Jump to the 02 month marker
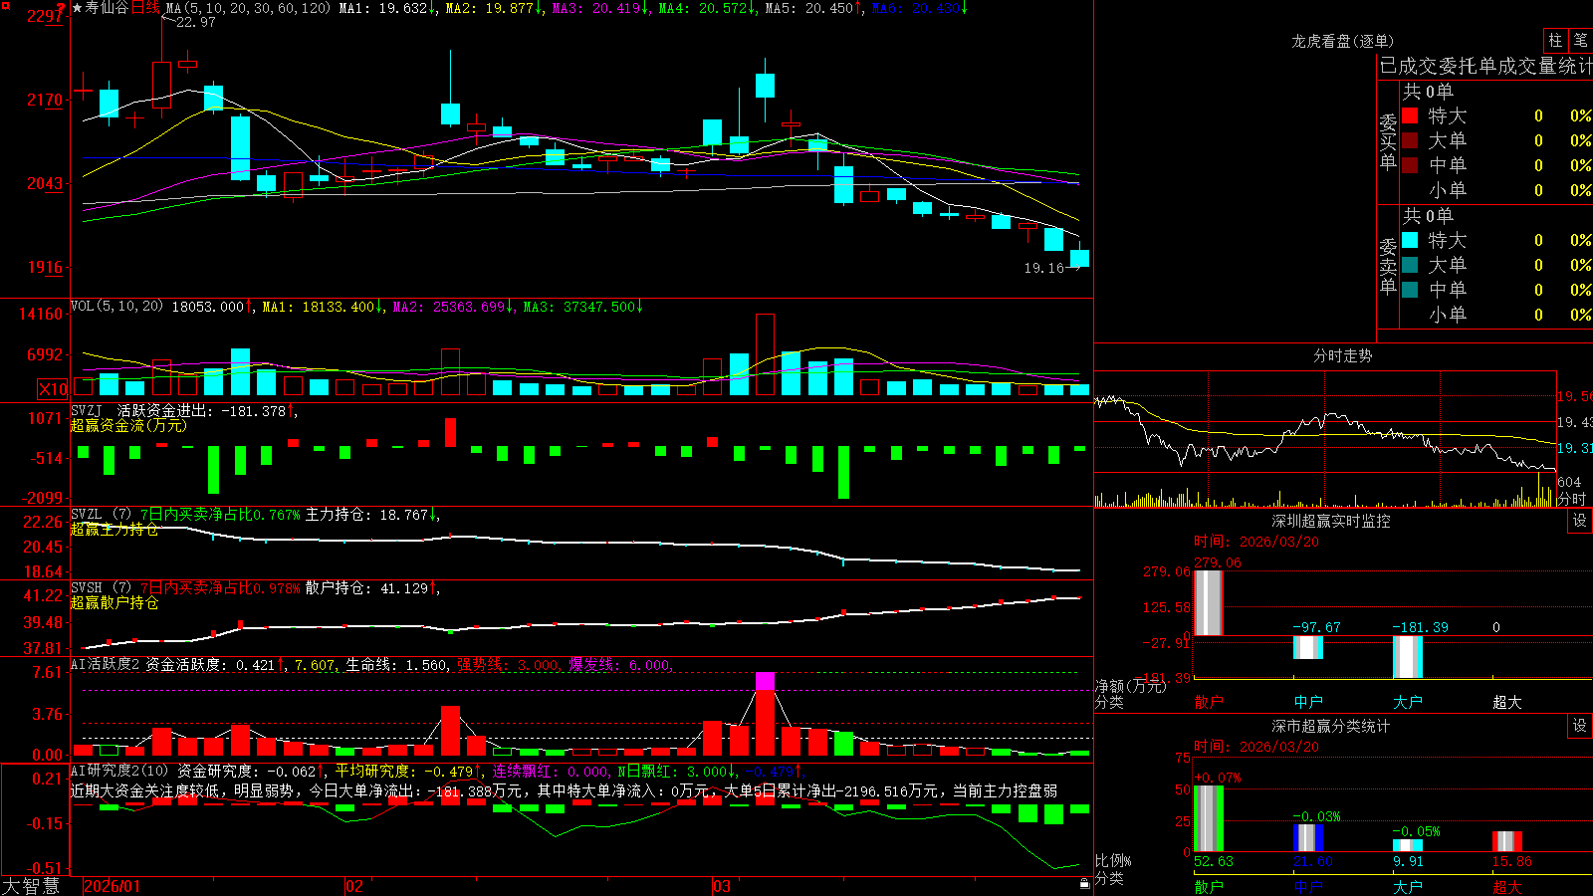The image size is (1593, 896). [354, 886]
